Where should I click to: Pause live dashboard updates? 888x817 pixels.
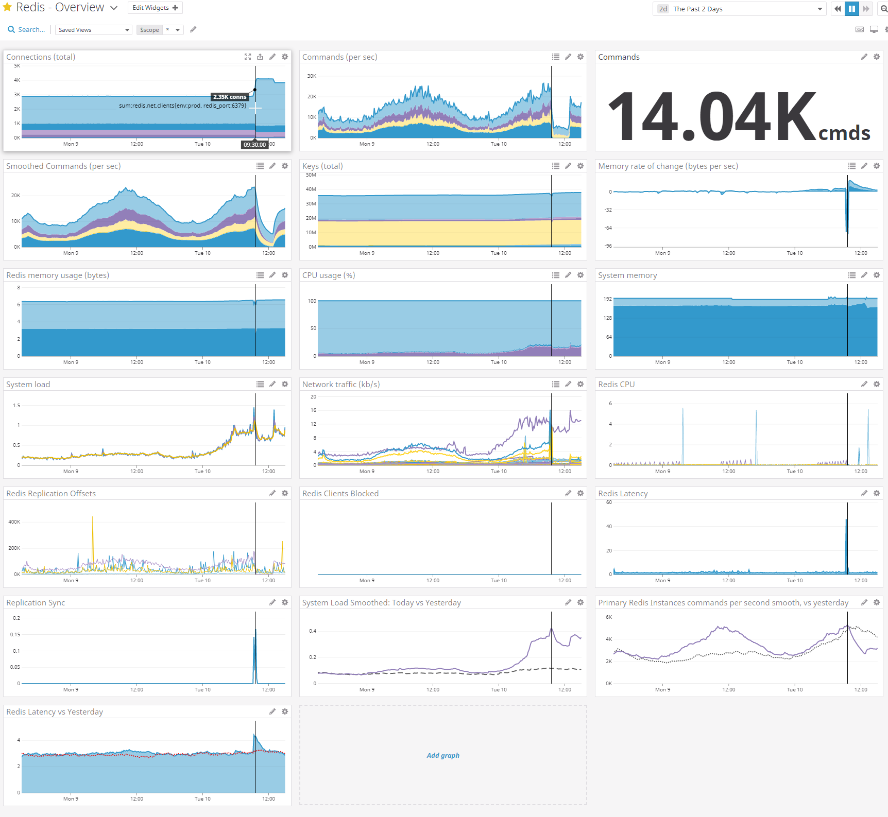pyautogui.click(x=852, y=9)
